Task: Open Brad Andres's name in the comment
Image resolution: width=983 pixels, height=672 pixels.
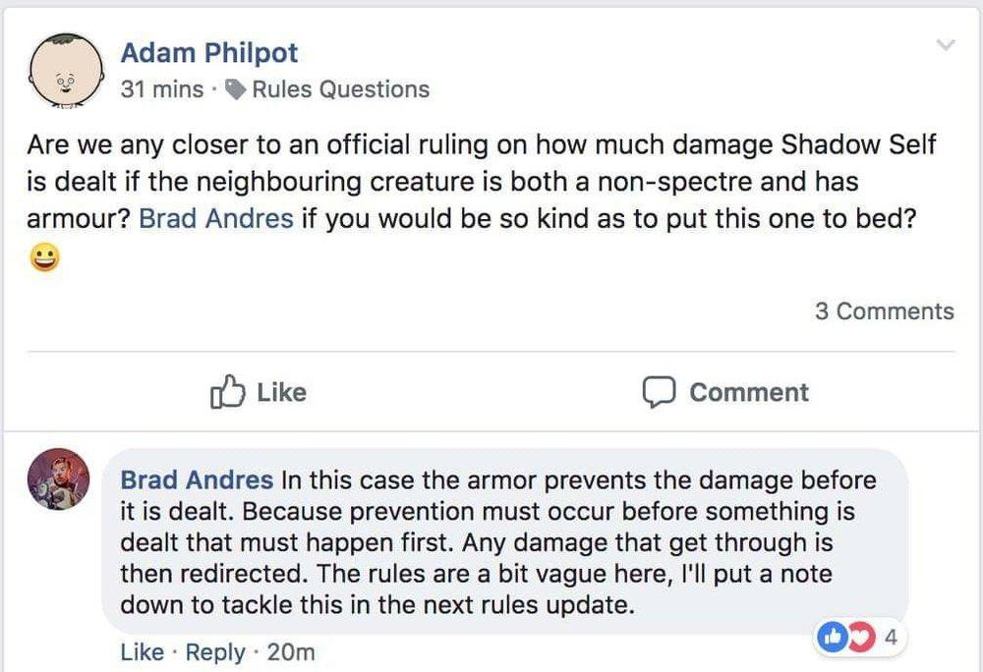Action: [x=197, y=480]
